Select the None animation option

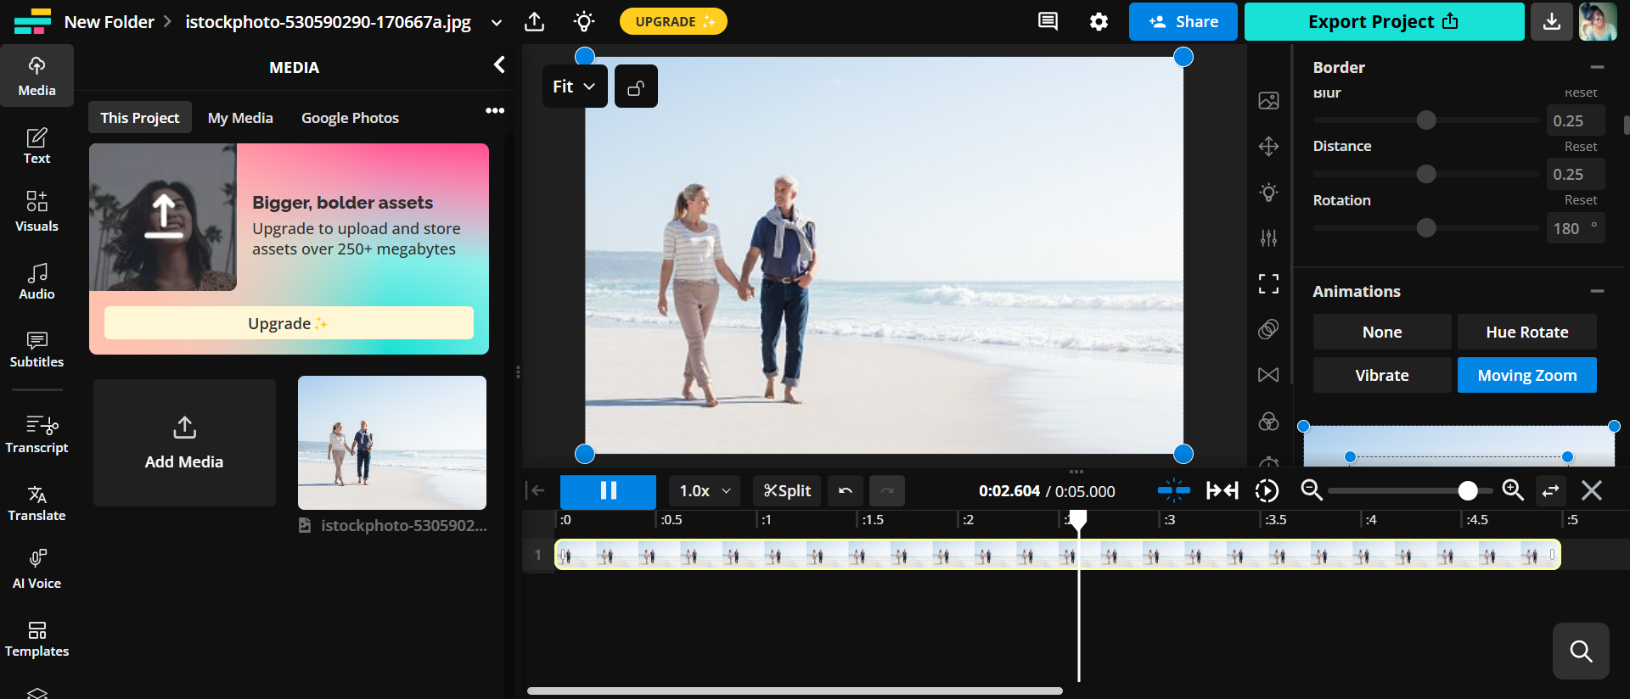(1381, 333)
